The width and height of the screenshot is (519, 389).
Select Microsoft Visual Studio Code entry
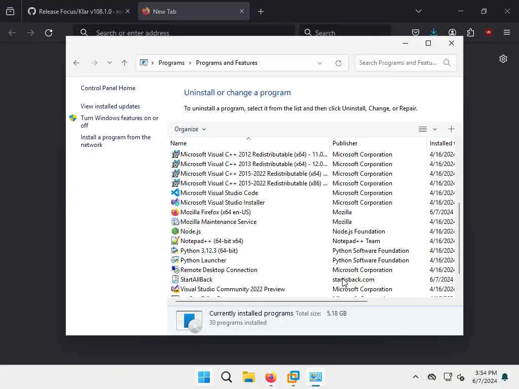(x=219, y=193)
